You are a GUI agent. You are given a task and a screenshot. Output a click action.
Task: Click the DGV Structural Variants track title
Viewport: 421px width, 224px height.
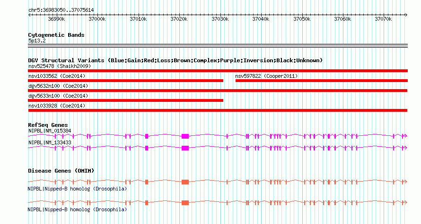175,60
